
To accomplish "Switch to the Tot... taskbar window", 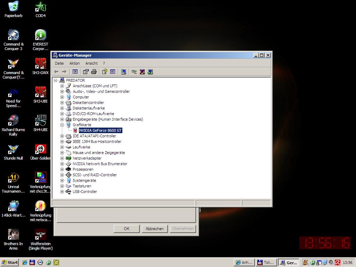I will coord(266,262).
